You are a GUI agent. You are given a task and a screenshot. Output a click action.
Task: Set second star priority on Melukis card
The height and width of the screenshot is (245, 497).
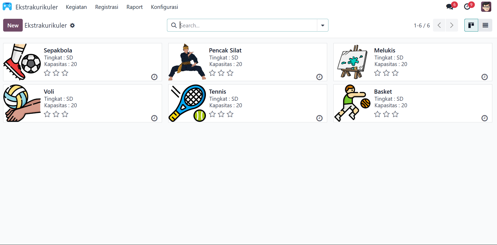(x=386, y=73)
